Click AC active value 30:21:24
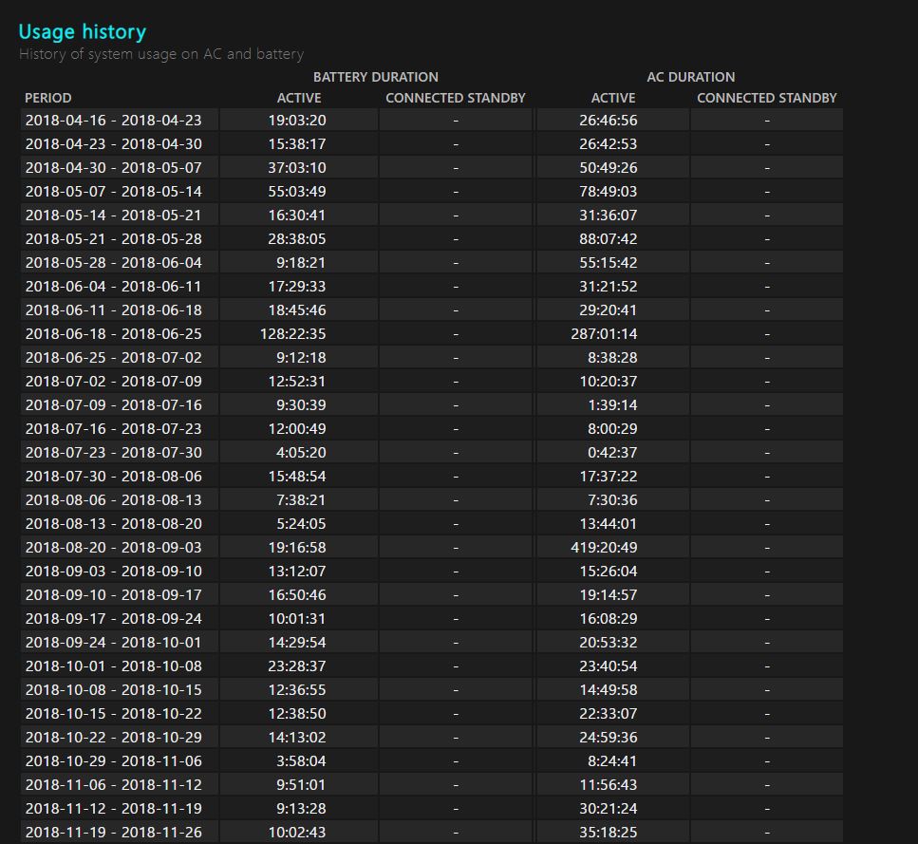Viewport: 918px width, 844px height. [x=609, y=808]
